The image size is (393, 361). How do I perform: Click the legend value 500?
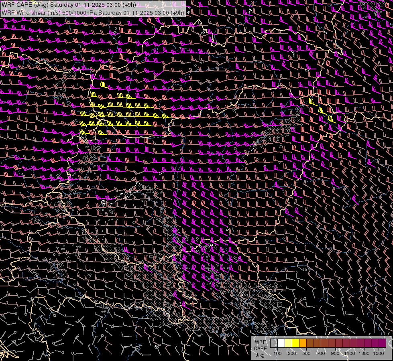(x=306, y=353)
